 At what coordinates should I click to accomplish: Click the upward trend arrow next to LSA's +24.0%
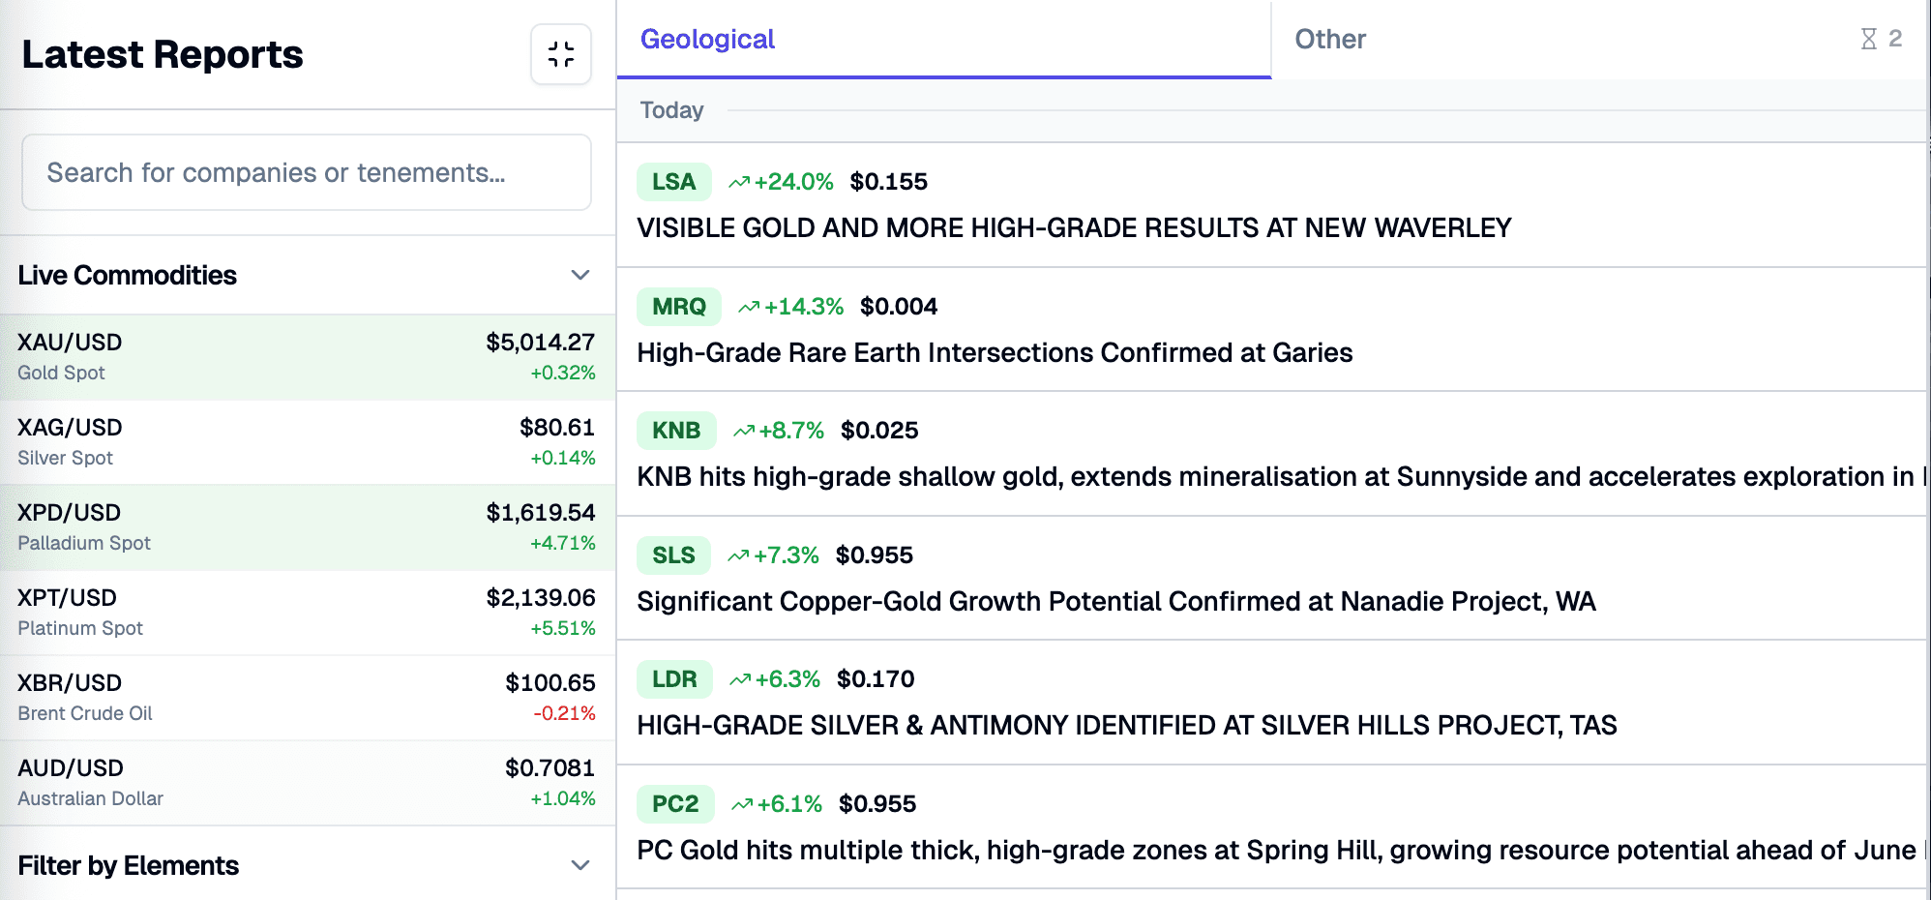click(741, 181)
